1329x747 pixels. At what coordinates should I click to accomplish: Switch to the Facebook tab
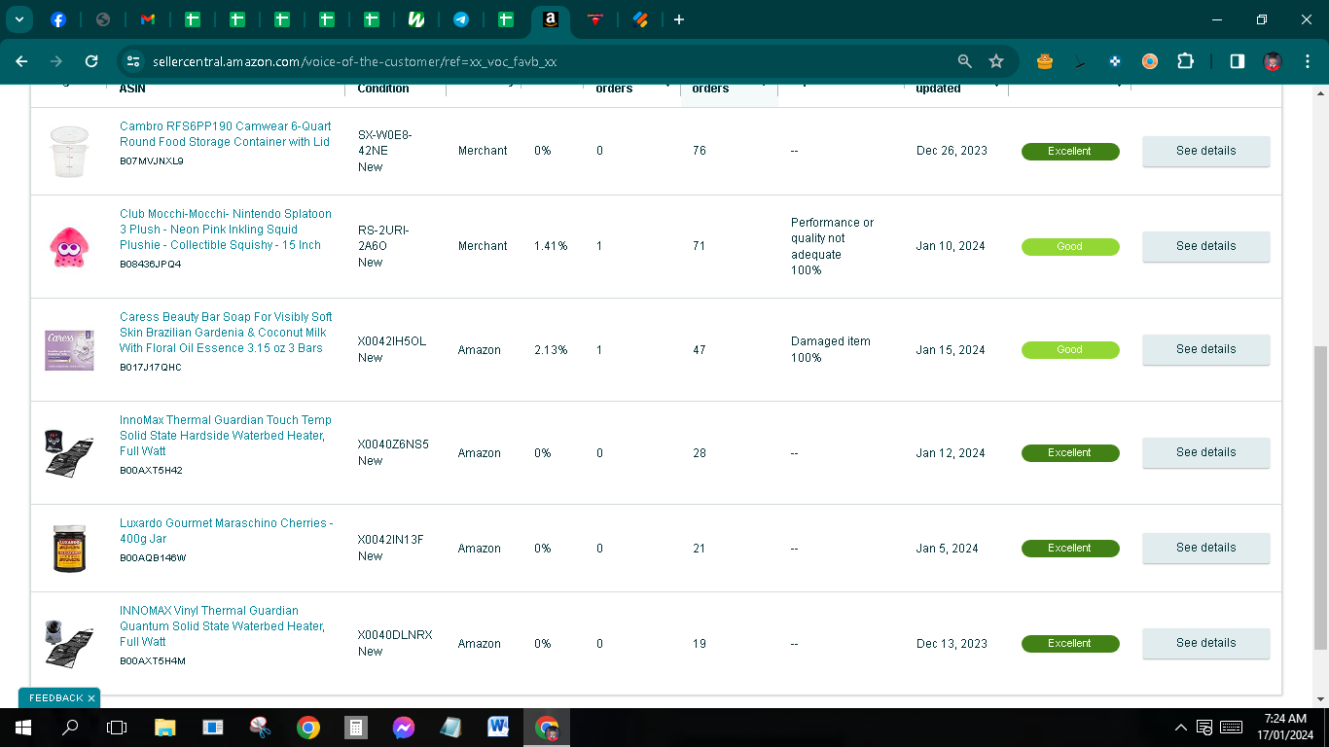[58, 19]
